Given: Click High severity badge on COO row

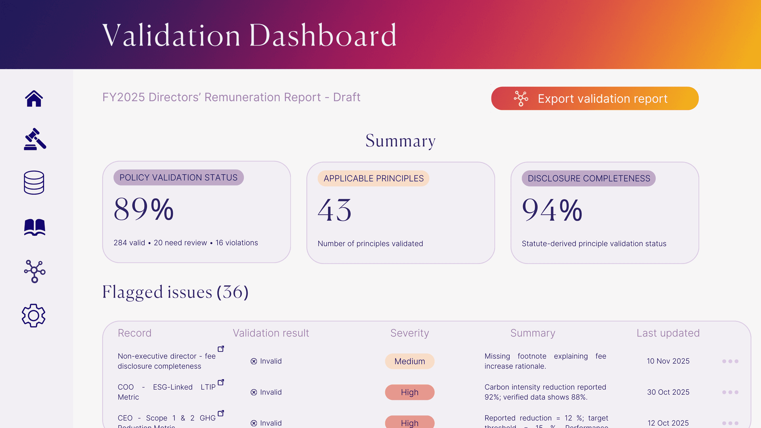Looking at the screenshot, I should point(409,392).
